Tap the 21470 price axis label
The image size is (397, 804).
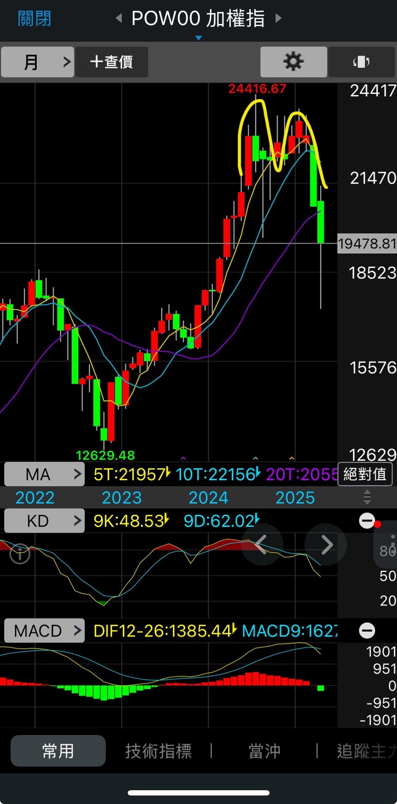click(373, 178)
